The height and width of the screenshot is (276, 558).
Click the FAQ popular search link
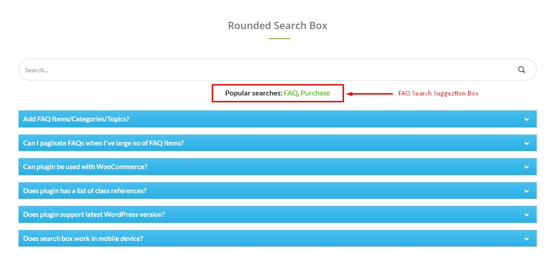pos(290,93)
